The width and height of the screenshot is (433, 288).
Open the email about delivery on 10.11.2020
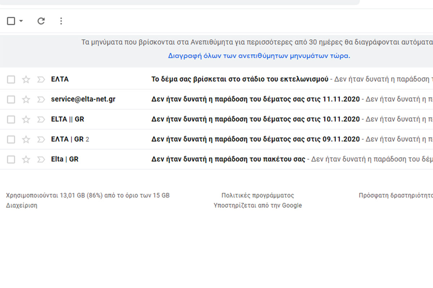click(x=255, y=119)
